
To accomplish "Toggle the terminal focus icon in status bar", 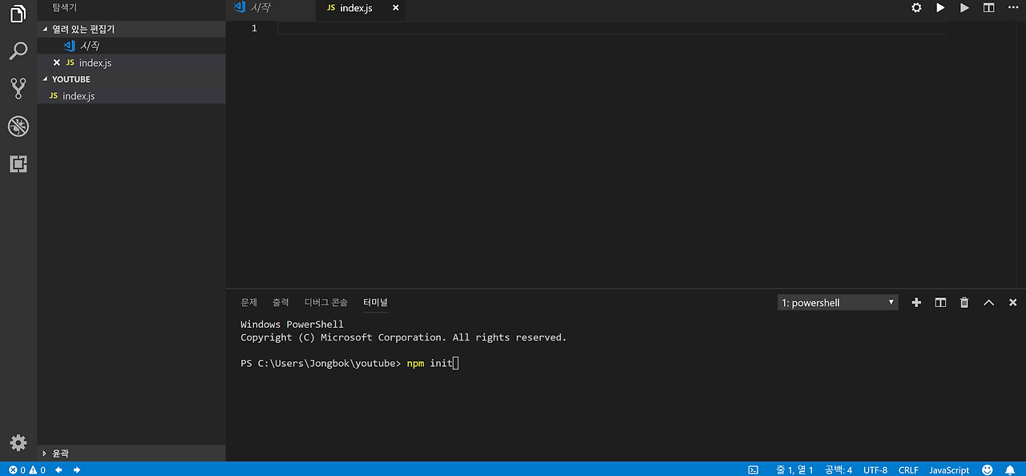I will pos(753,470).
